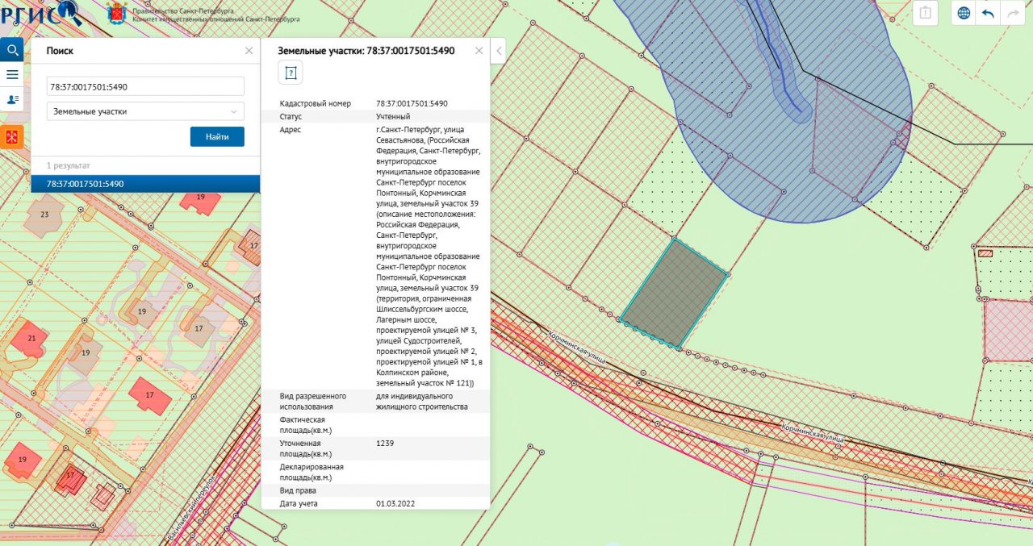The height and width of the screenshot is (546, 1033).
Task: Expand the Земельные участки dropdown
Action: pos(145,111)
